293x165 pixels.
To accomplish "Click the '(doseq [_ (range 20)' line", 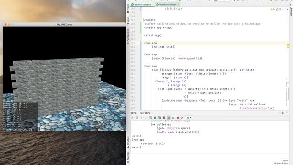I will [171, 82].
